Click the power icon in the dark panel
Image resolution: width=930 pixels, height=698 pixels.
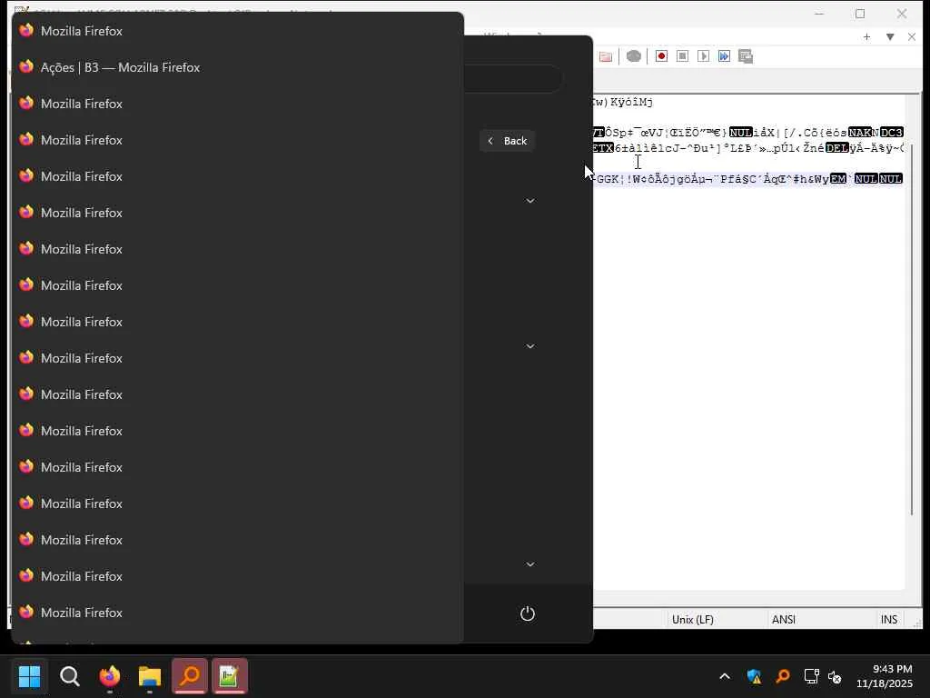pos(528,613)
